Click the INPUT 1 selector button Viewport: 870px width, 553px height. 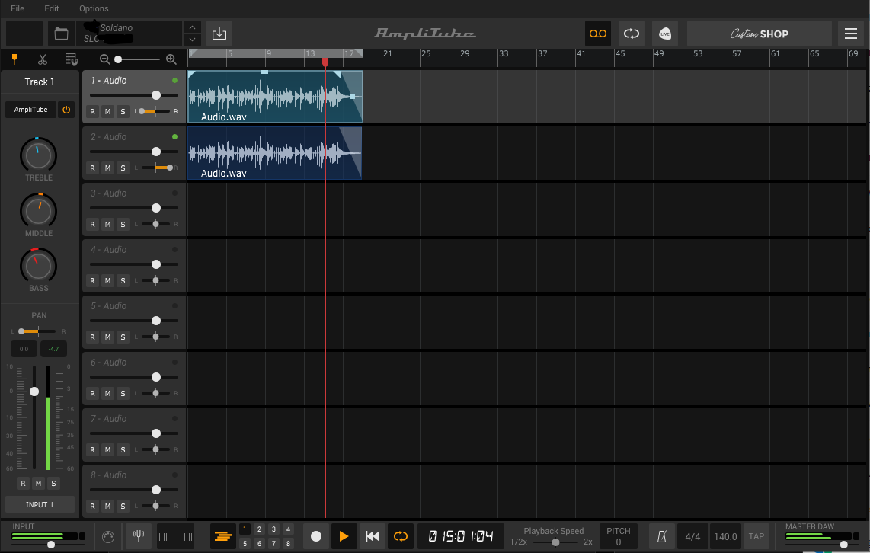click(x=40, y=505)
